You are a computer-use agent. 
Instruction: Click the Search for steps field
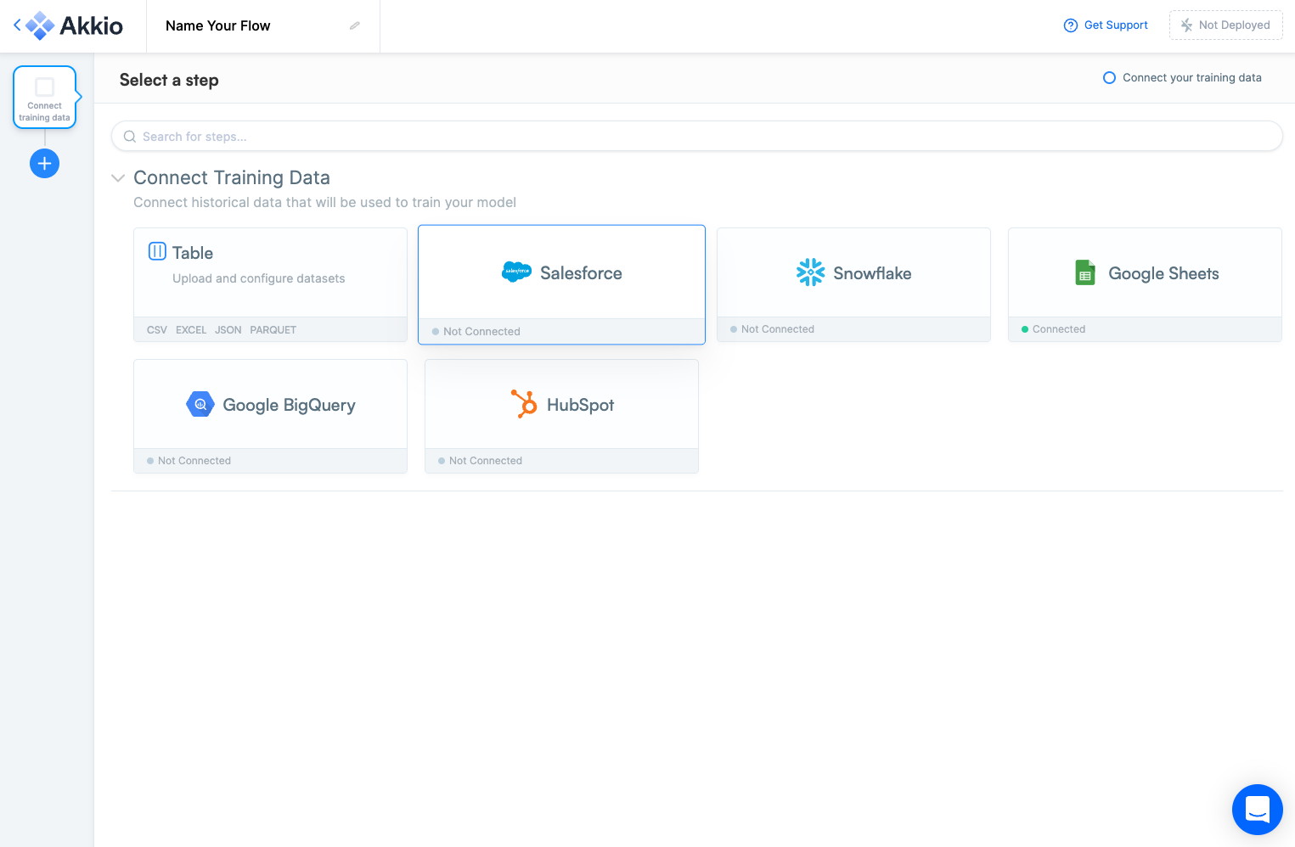coord(696,137)
